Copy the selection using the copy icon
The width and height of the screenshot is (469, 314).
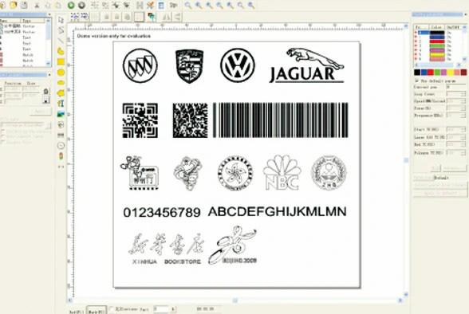[x=48, y=5]
